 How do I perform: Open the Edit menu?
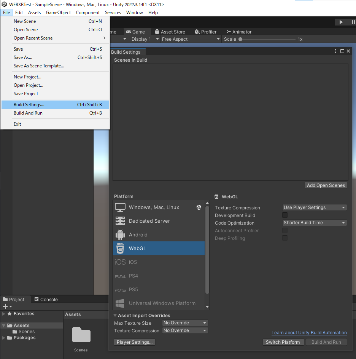pos(19,13)
